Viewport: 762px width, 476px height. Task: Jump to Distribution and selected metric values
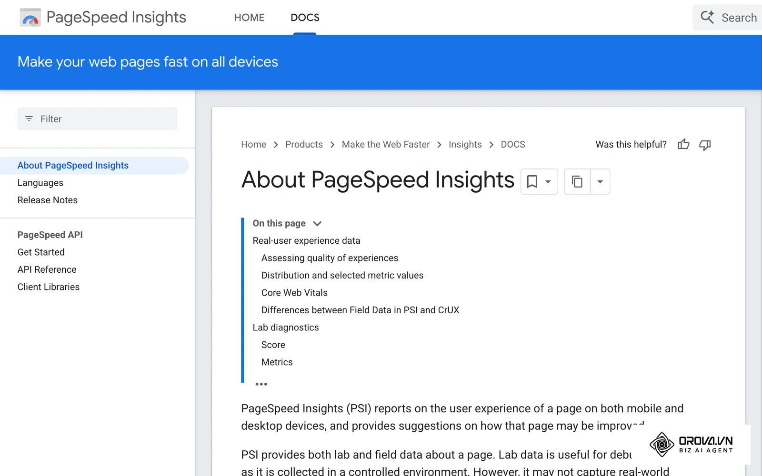click(x=342, y=275)
